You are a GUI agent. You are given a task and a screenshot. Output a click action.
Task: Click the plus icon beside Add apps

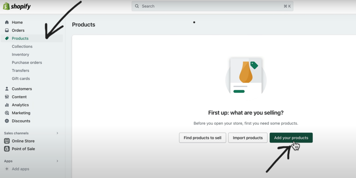[7, 169]
